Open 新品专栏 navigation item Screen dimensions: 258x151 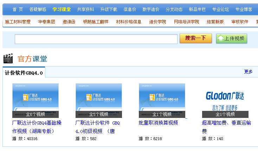[197, 10]
